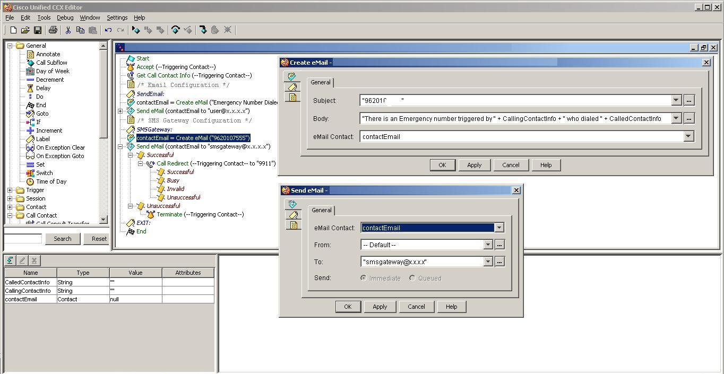The image size is (724, 374).
Task: Close the Send eMail dialog
Action: [516, 190]
